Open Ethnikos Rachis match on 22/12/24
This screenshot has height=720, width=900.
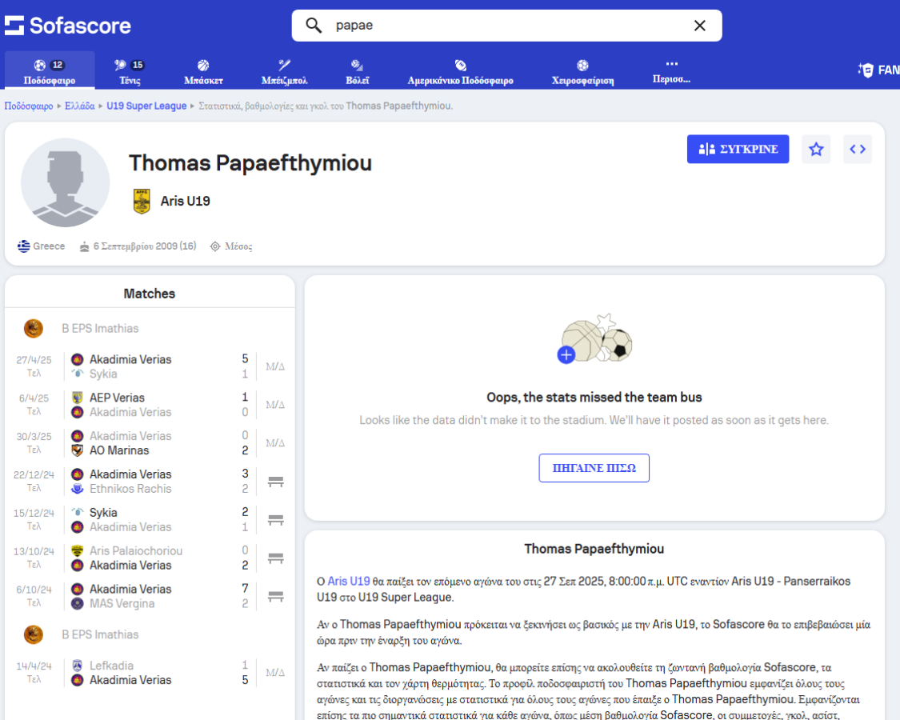150,481
